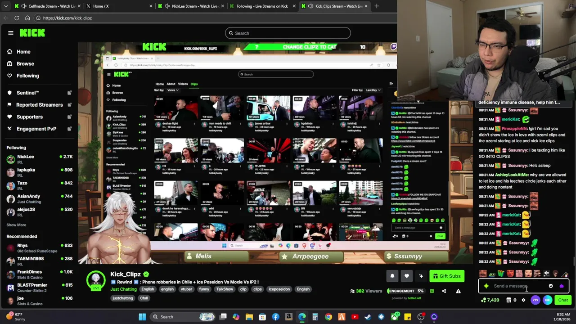Open the Tazo channel

(x=39, y=185)
